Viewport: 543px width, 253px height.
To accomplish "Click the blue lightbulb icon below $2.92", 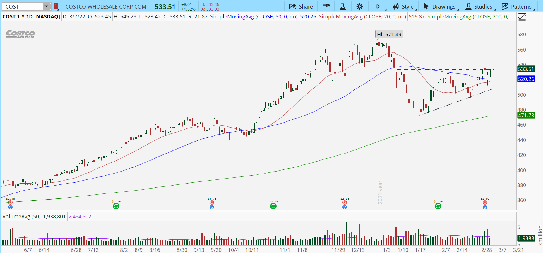I will (485, 207).
